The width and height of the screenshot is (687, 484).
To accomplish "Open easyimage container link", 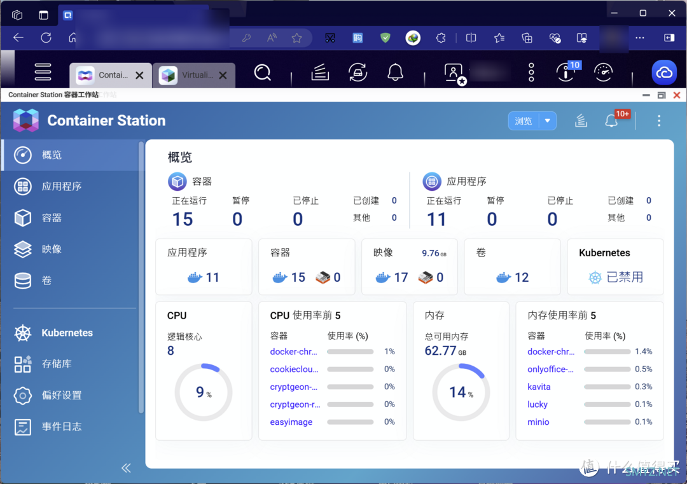I will pyautogui.click(x=291, y=422).
